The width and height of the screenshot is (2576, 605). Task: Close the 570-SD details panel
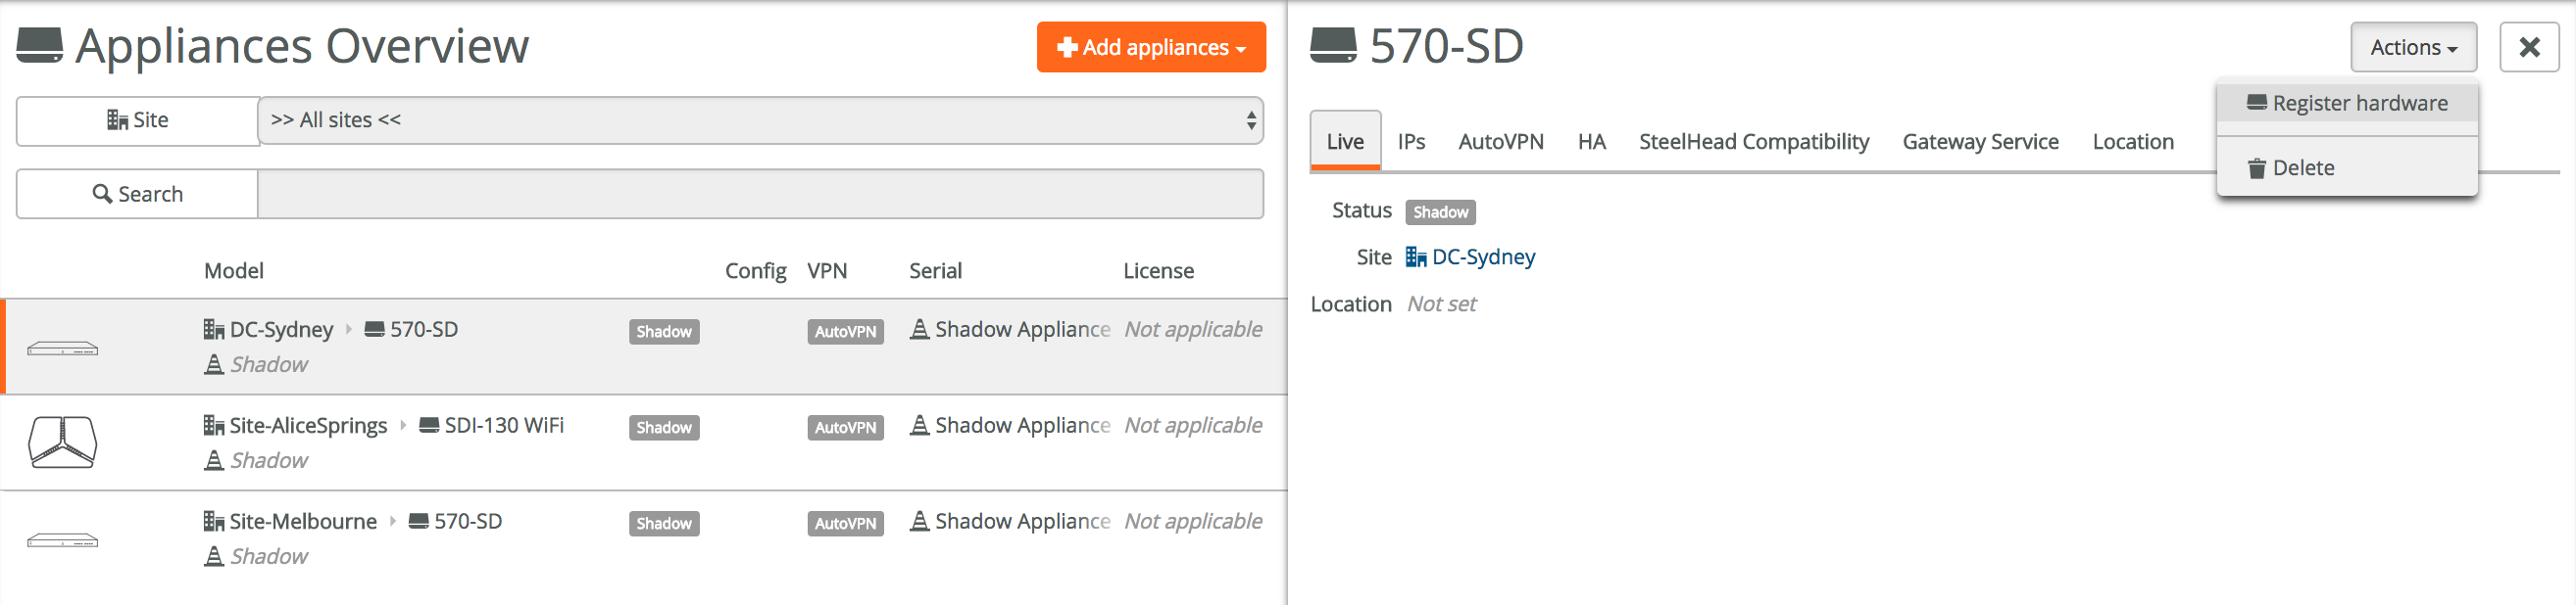2527,47
